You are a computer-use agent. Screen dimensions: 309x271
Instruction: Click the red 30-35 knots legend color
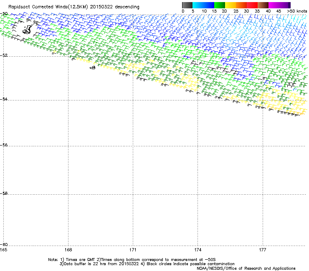(x=252, y=5)
